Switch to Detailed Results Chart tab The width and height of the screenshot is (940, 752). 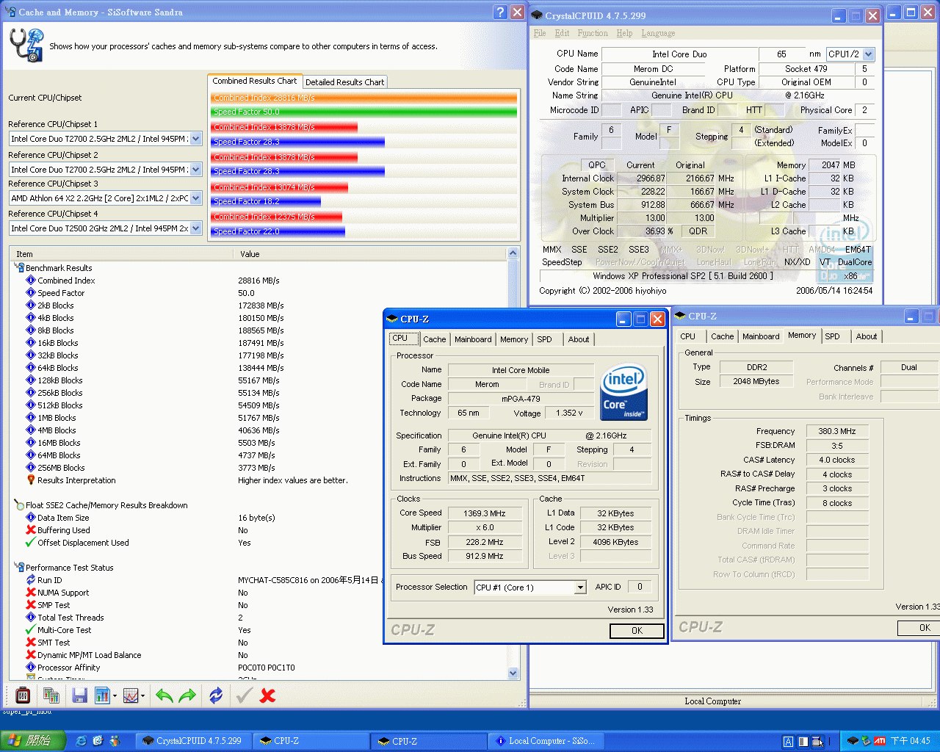coord(344,82)
